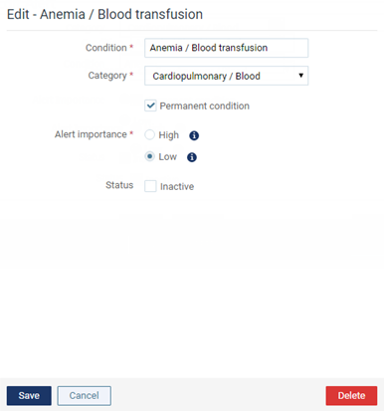Open the info icon beside High importance
Image resolution: width=384 pixels, height=411 pixels.
[x=194, y=135]
